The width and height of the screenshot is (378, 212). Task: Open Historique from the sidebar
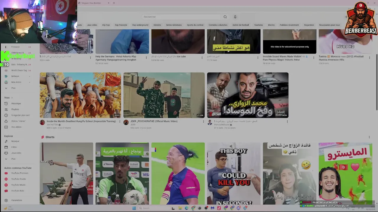[x=17, y=104]
